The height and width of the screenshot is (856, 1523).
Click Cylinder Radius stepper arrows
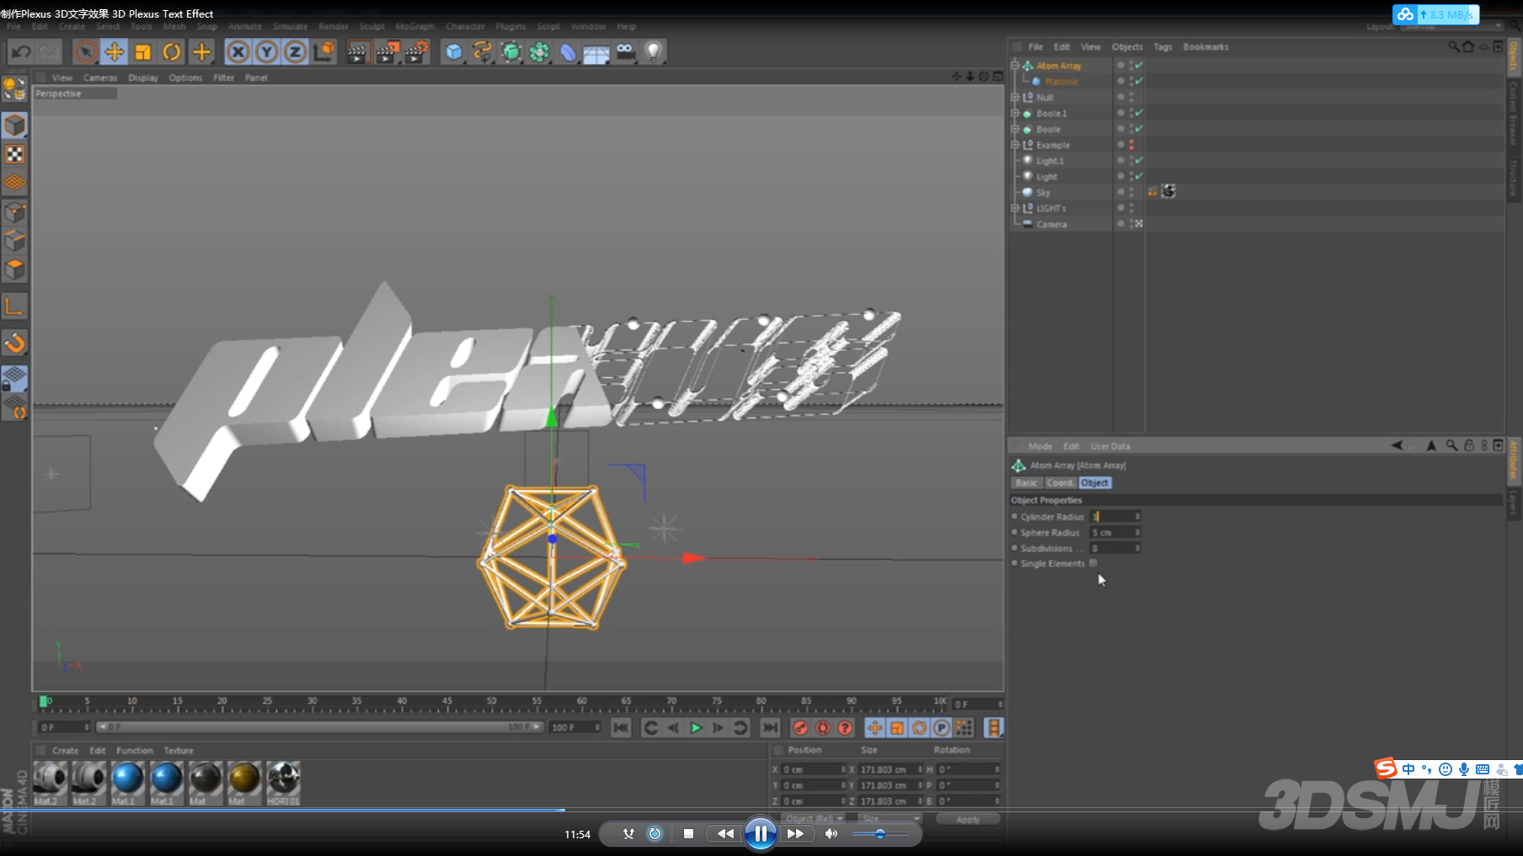coord(1137,517)
